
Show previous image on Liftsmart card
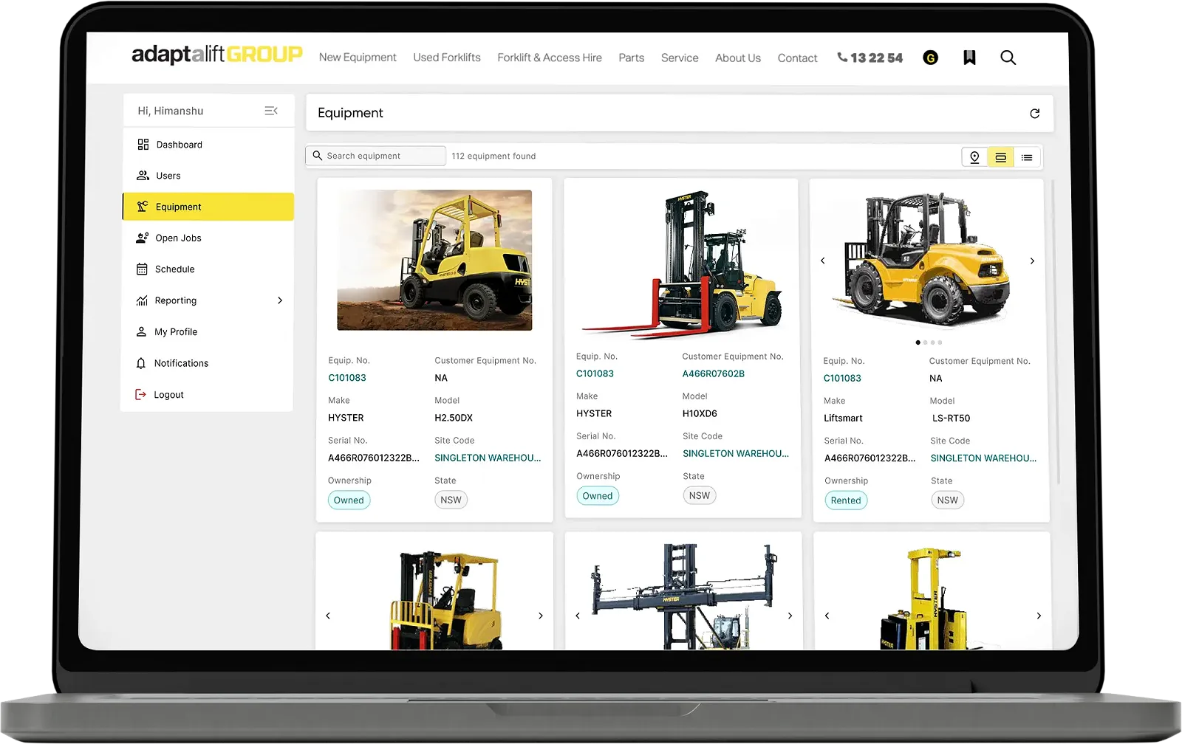click(823, 261)
